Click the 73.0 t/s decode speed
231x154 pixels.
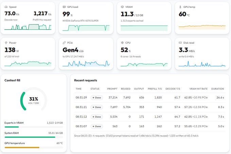(x=12, y=14)
